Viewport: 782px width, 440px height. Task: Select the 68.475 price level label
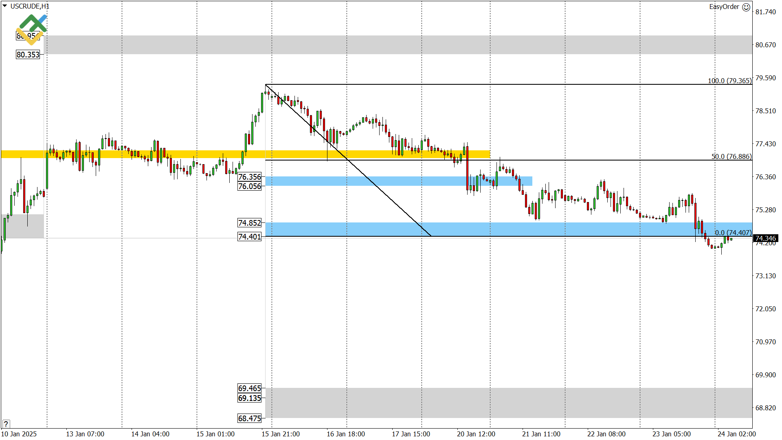pyautogui.click(x=250, y=418)
